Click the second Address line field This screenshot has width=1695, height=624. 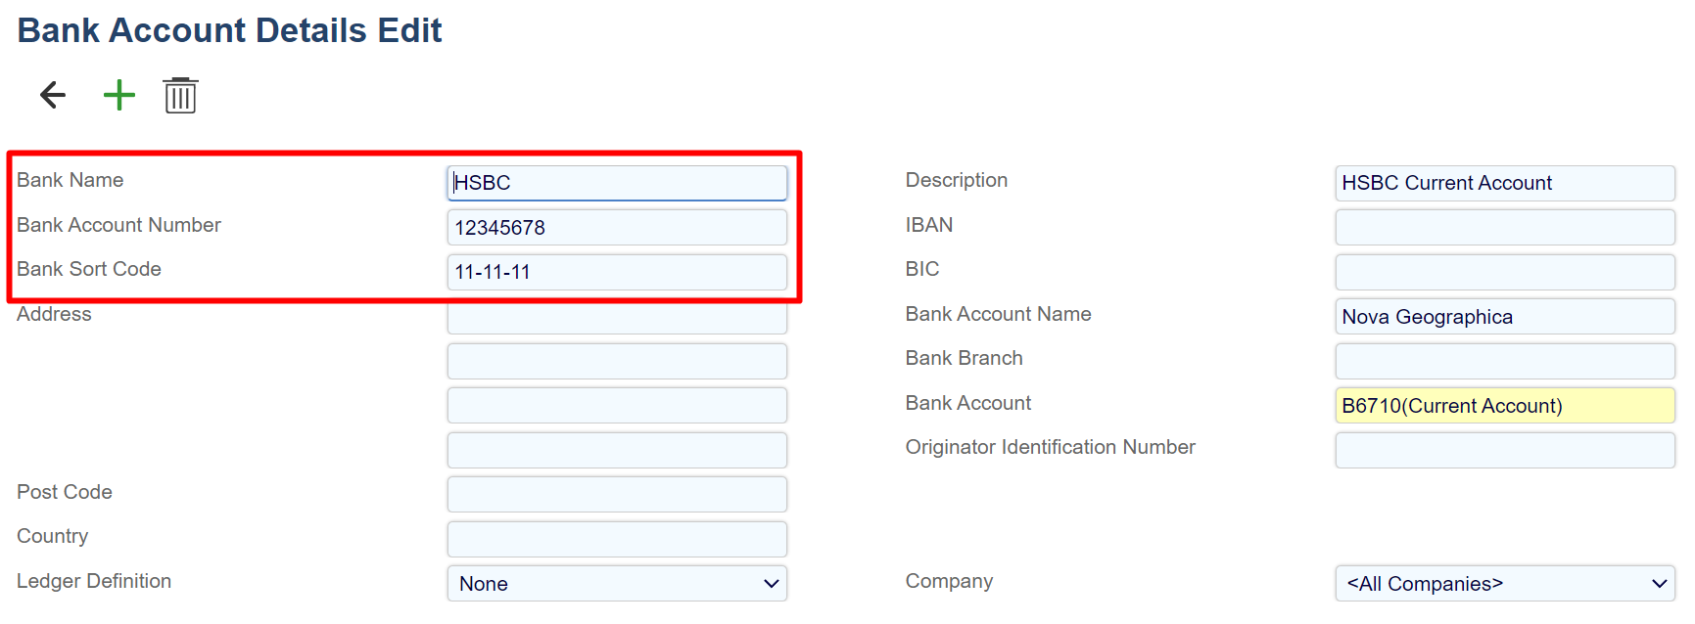[x=617, y=361]
